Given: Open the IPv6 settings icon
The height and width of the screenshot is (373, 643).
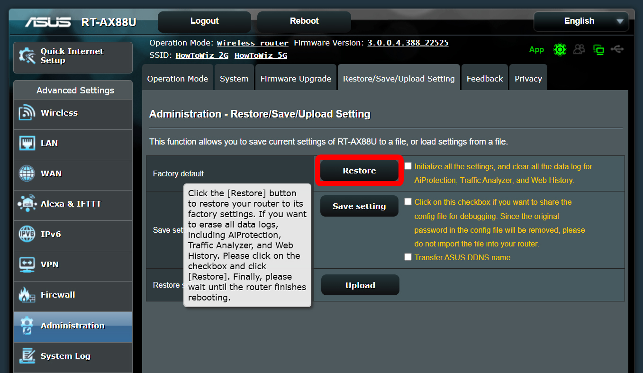Looking at the screenshot, I should 27,234.
